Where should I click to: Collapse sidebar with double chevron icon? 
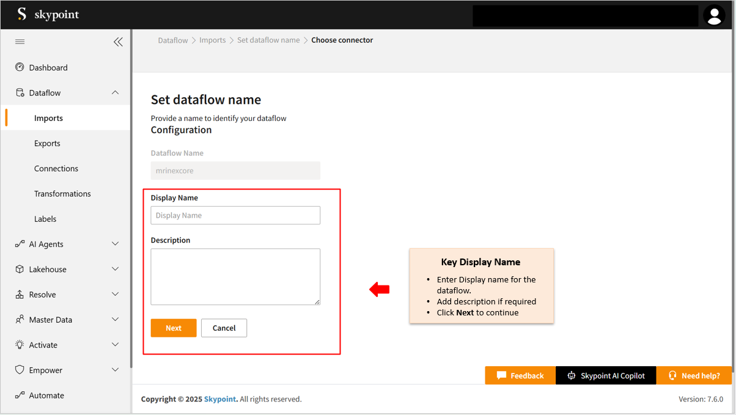[118, 42]
